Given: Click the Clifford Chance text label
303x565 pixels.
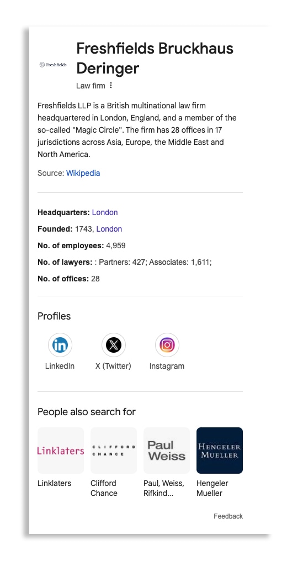Looking at the screenshot, I should [104, 488].
